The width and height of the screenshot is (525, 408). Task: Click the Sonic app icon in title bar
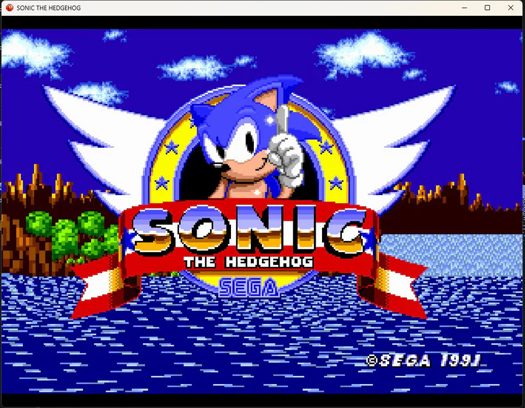[9, 8]
